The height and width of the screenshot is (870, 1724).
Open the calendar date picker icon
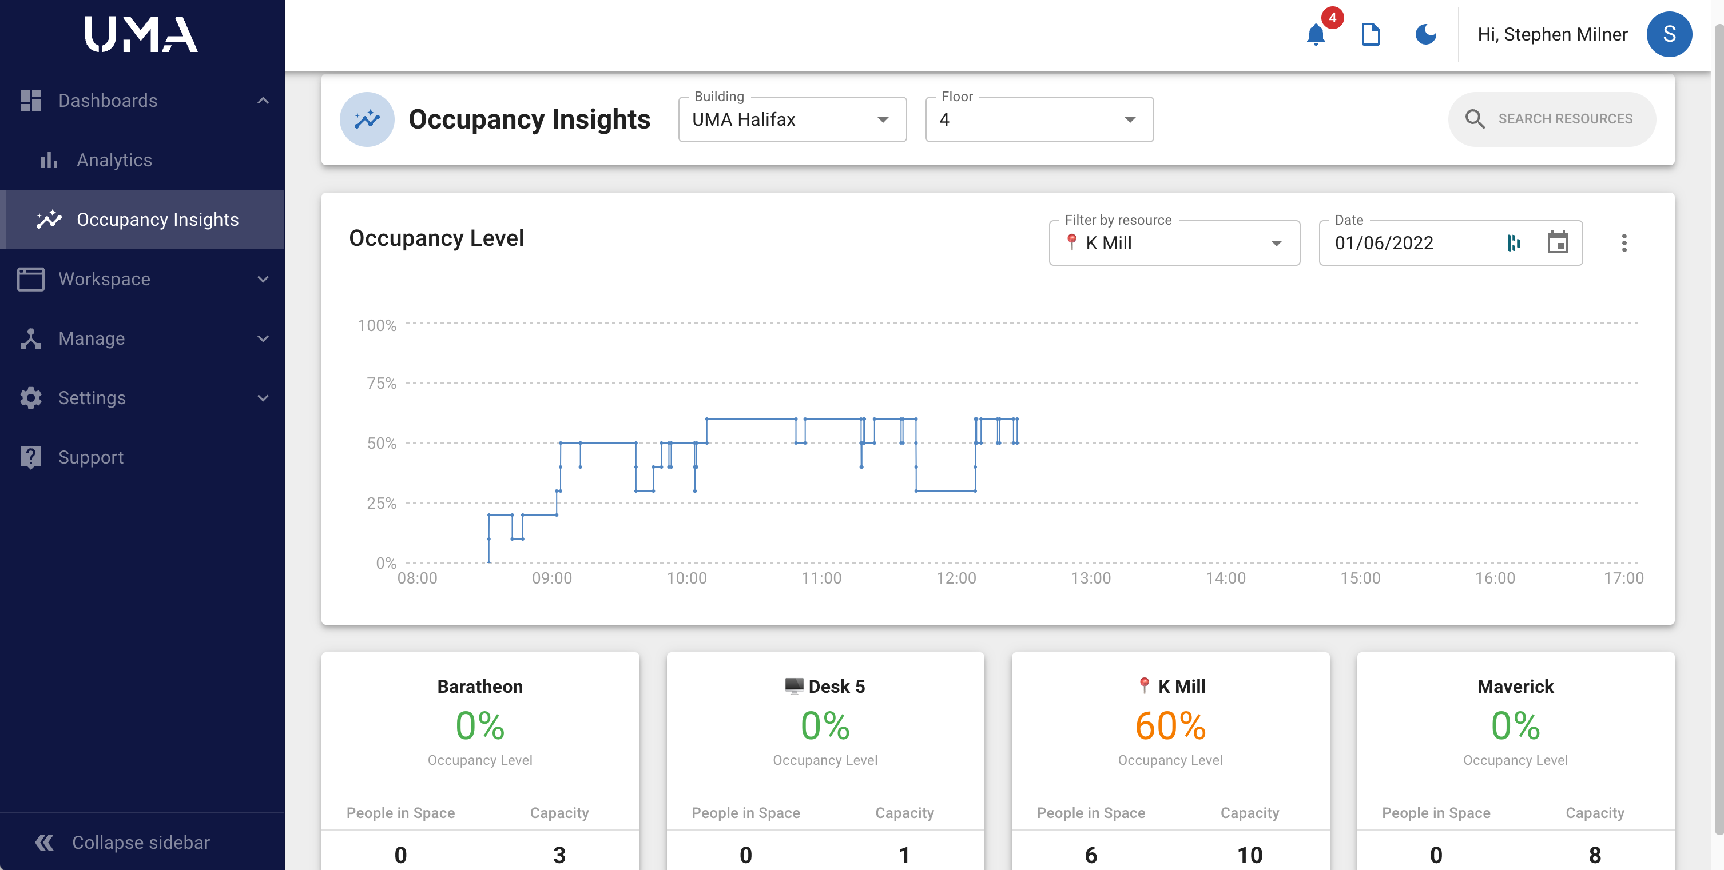click(x=1558, y=243)
